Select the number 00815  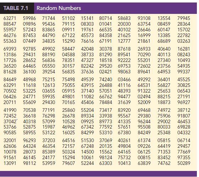point(144,157)
